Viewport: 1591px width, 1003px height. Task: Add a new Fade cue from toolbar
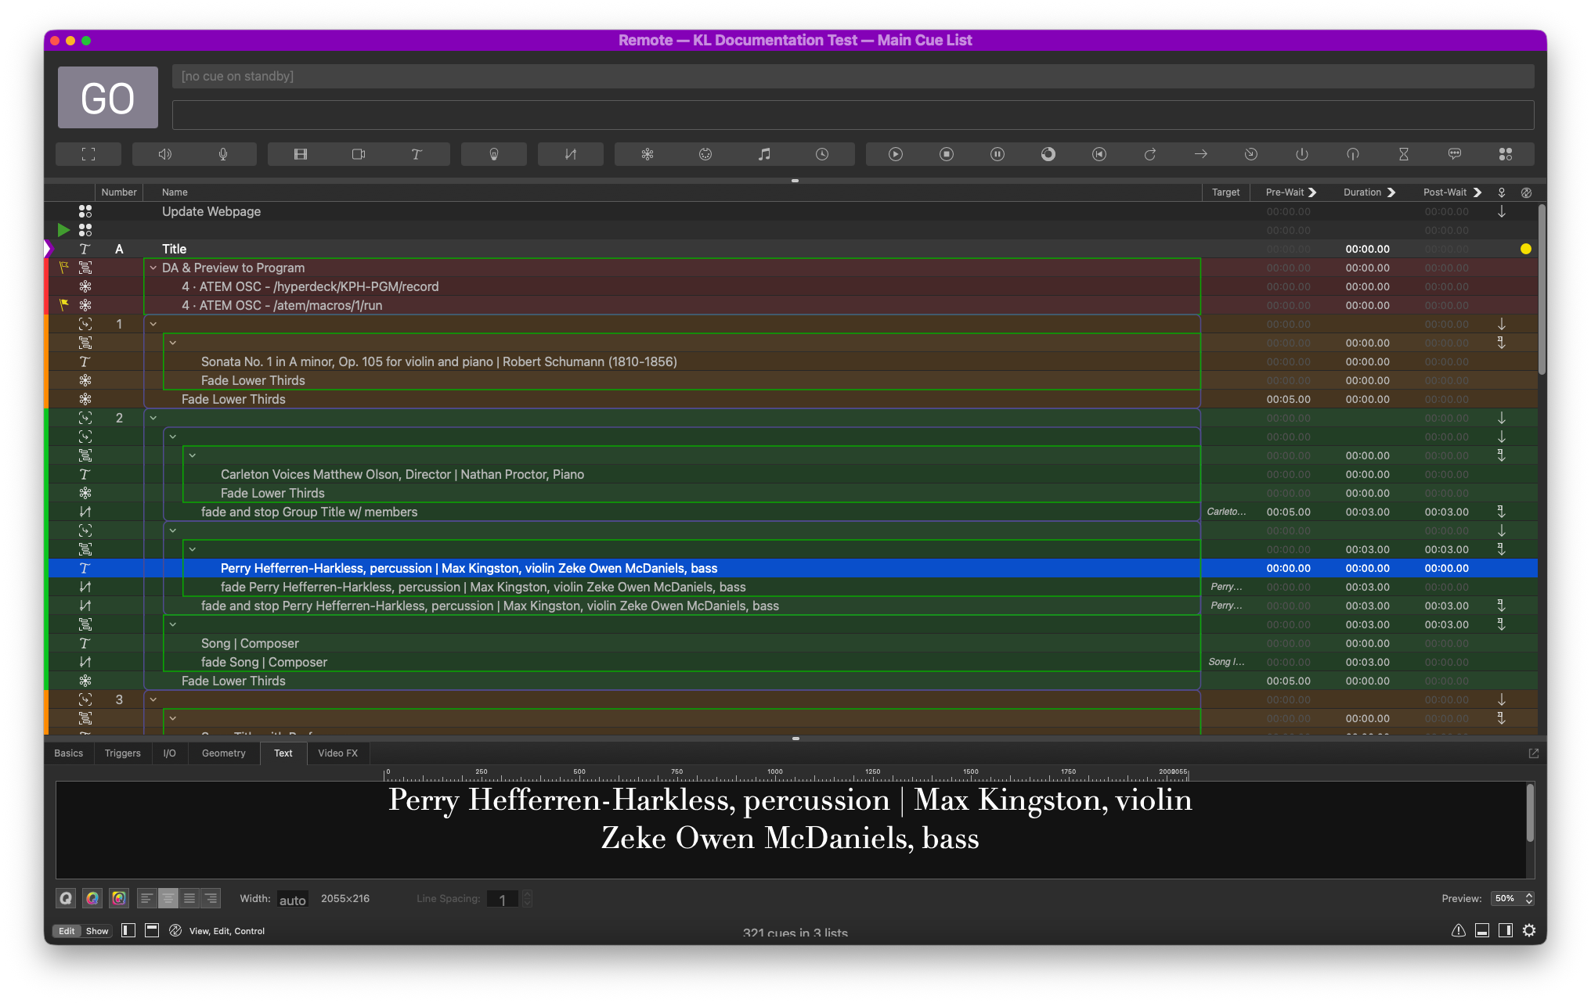[x=571, y=154]
